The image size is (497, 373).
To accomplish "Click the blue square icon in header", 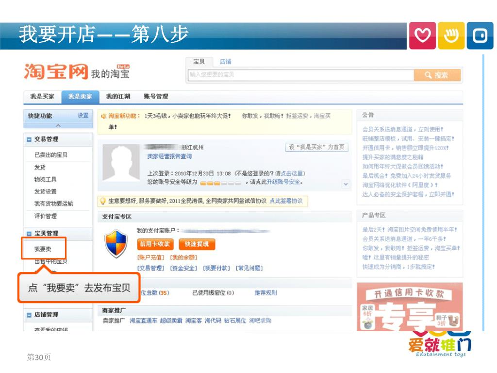I will point(480,35).
